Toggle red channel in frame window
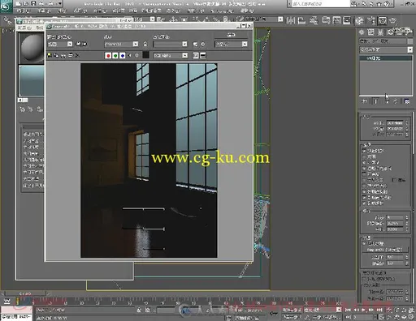Viewport: 416px width, 321px height. (108, 55)
